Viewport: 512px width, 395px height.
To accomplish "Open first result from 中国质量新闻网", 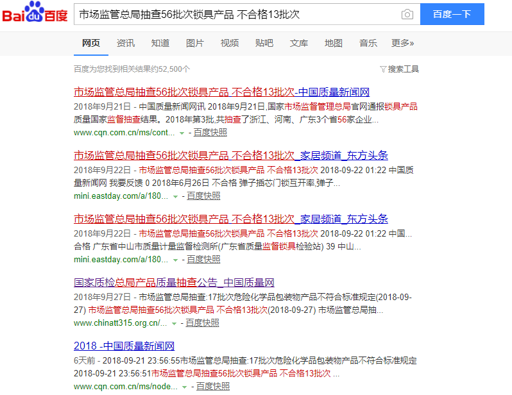I will click(x=221, y=92).
